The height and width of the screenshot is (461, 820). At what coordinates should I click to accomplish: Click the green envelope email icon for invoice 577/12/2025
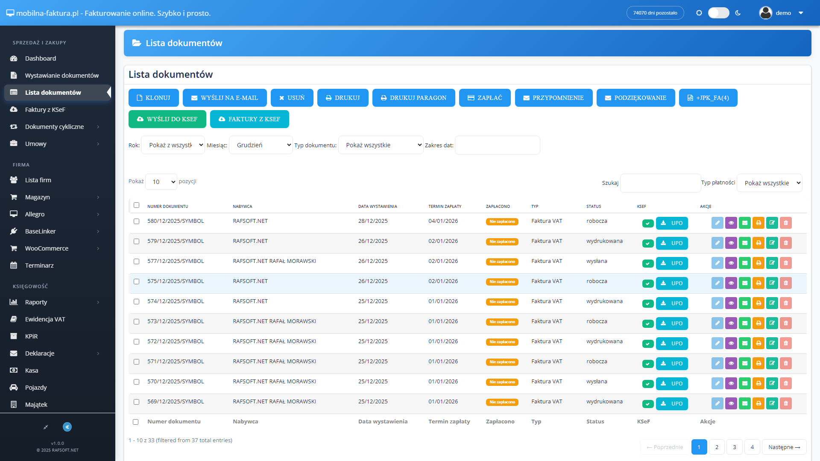744,263
